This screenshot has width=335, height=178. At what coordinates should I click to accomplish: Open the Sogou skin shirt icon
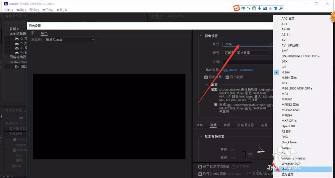pyautogui.click(x=276, y=9)
